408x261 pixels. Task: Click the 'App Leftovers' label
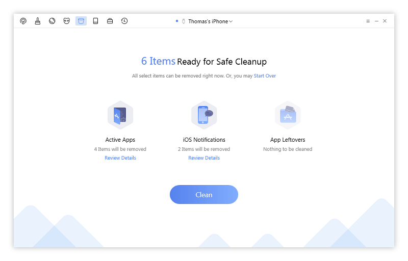288,140
